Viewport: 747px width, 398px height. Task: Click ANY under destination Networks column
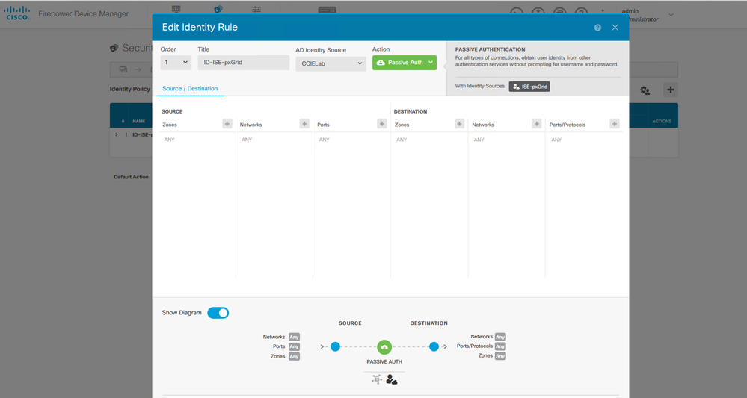479,140
